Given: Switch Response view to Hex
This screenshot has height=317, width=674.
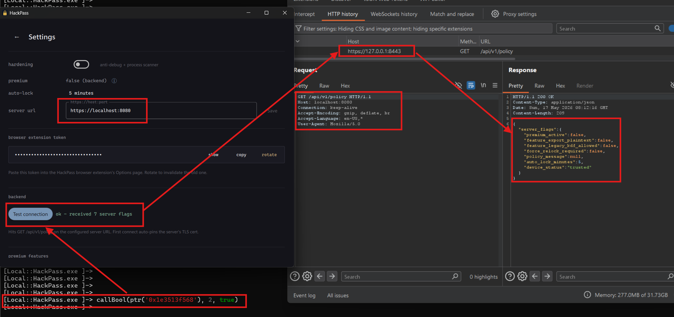Looking at the screenshot, I should (560, 86).
